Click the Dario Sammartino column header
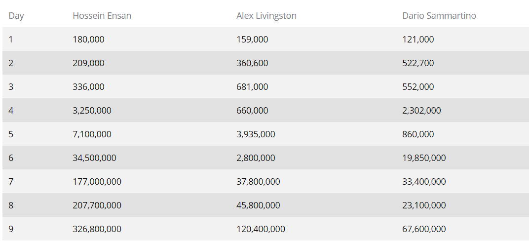 439,15
